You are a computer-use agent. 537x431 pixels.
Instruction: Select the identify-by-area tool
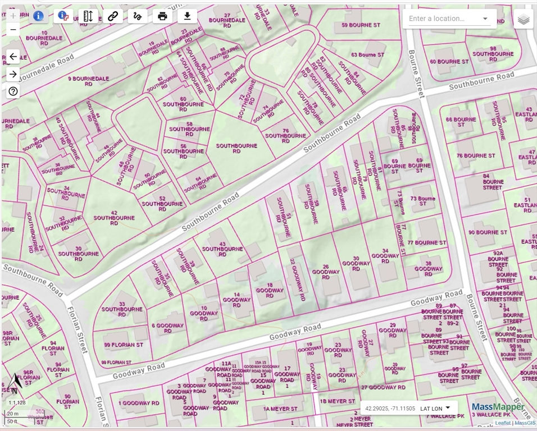(x=63, y=16)
